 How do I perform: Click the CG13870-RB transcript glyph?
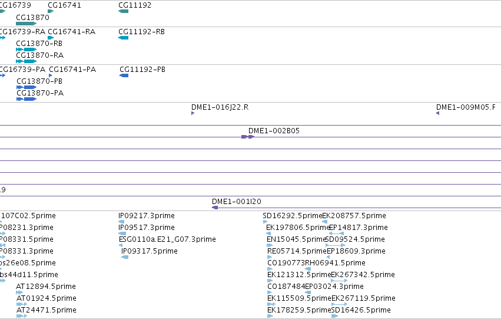(x=26, y=50)
